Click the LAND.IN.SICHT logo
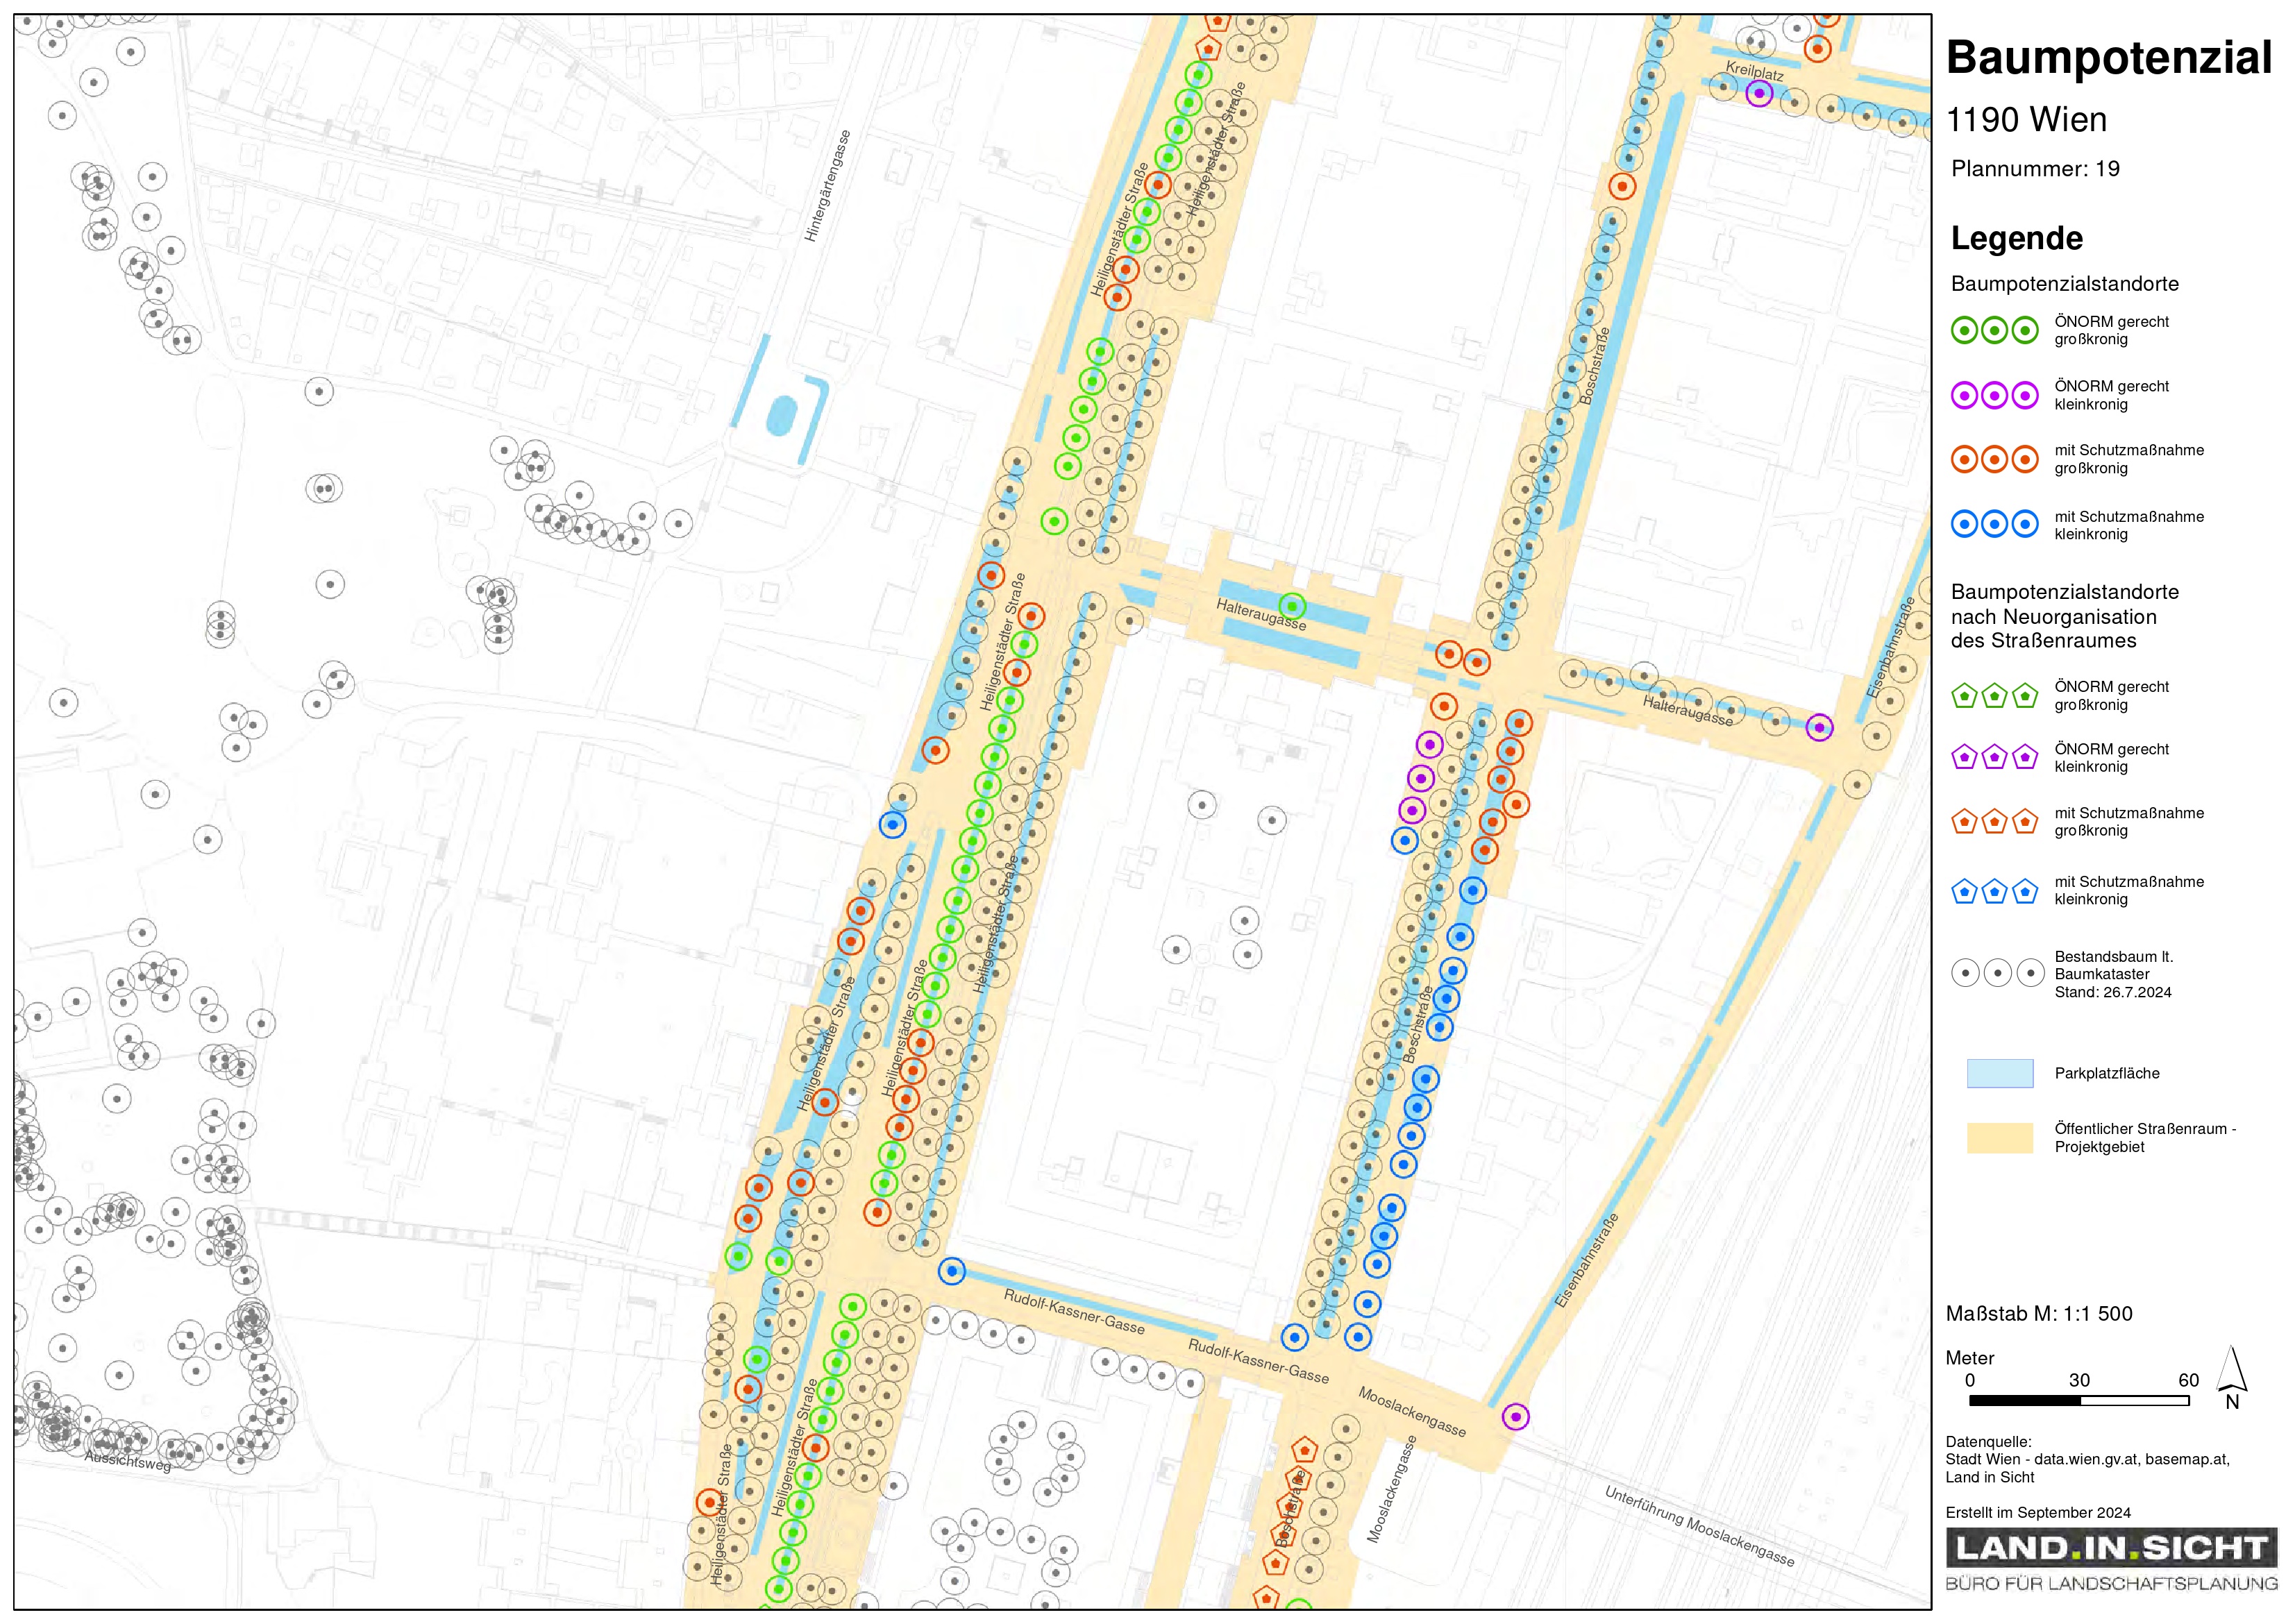 coord(2110,1549)
